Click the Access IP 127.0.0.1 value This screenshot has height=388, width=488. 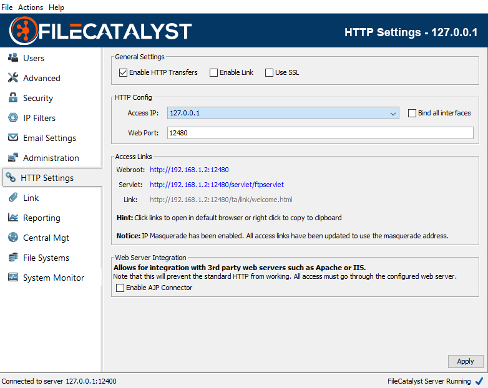(185, 114)
